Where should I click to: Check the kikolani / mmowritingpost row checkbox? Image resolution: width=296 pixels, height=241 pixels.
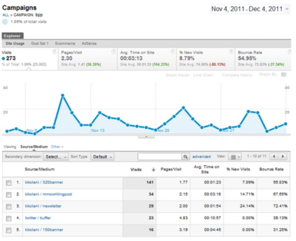click(9, 195)
